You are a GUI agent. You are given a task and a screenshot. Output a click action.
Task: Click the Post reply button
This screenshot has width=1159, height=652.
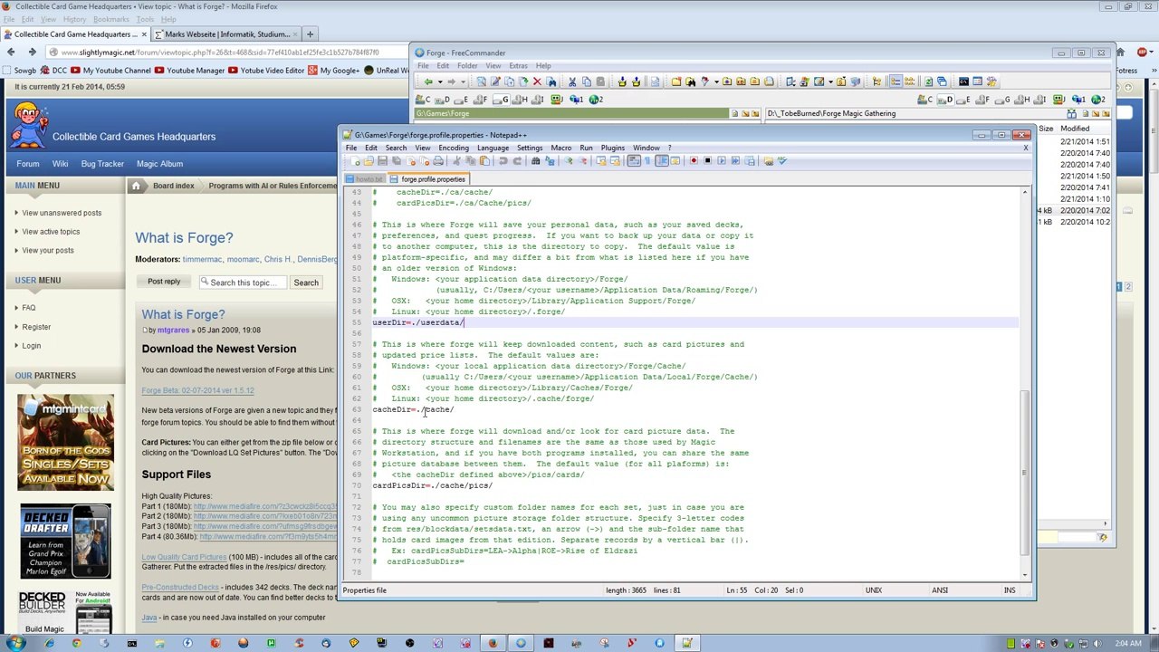click(164, 282)
